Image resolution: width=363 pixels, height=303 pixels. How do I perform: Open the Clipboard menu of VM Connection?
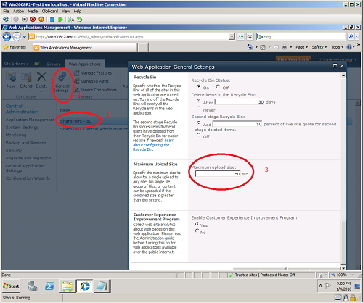[x=50, y=12]
